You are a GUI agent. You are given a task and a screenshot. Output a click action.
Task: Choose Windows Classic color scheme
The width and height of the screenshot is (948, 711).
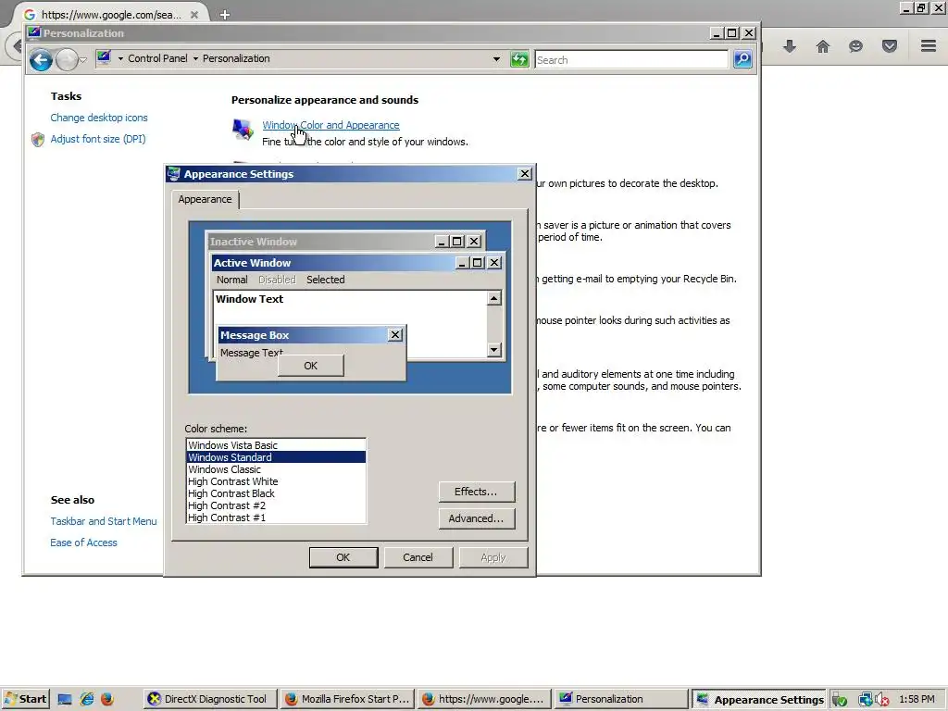pos(276,469)
